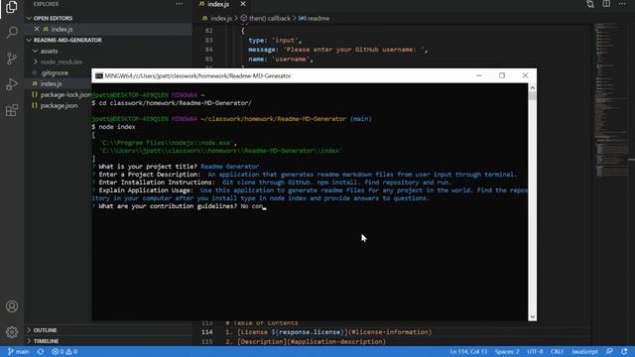Open the Run and Debug view
This screenshot has width=635, height=357.
[12, 84]
